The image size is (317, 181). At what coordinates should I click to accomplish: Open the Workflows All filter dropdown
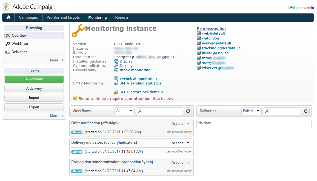coord(124,111)
